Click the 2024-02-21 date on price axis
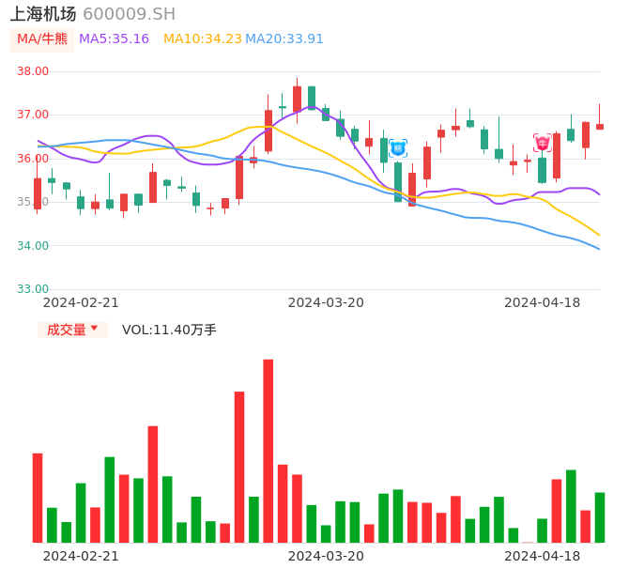 pos(81,302)
